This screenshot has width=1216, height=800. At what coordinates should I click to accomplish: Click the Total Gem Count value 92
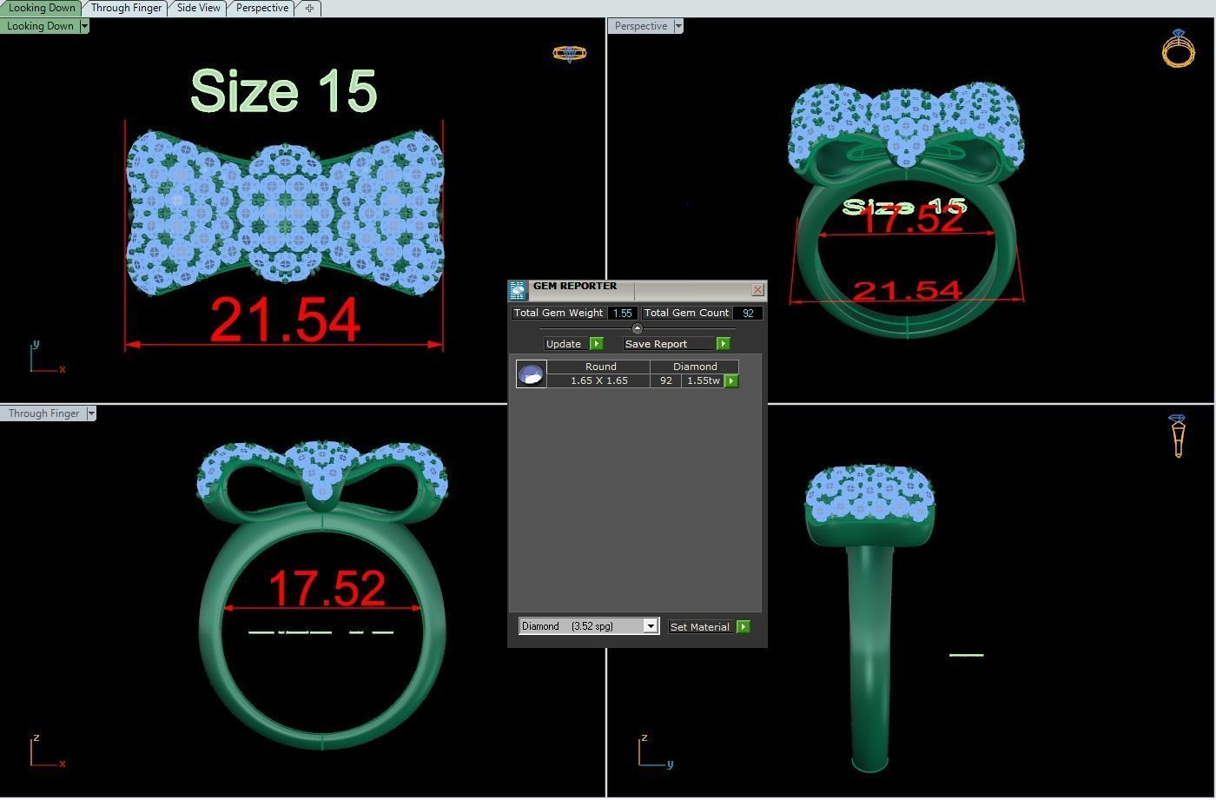[748, 313]
